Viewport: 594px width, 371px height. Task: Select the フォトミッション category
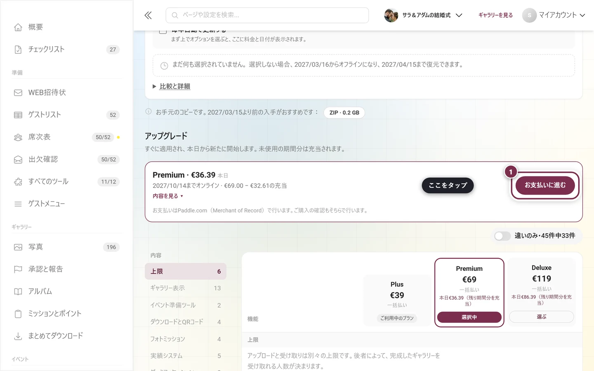tap(186, 339)
